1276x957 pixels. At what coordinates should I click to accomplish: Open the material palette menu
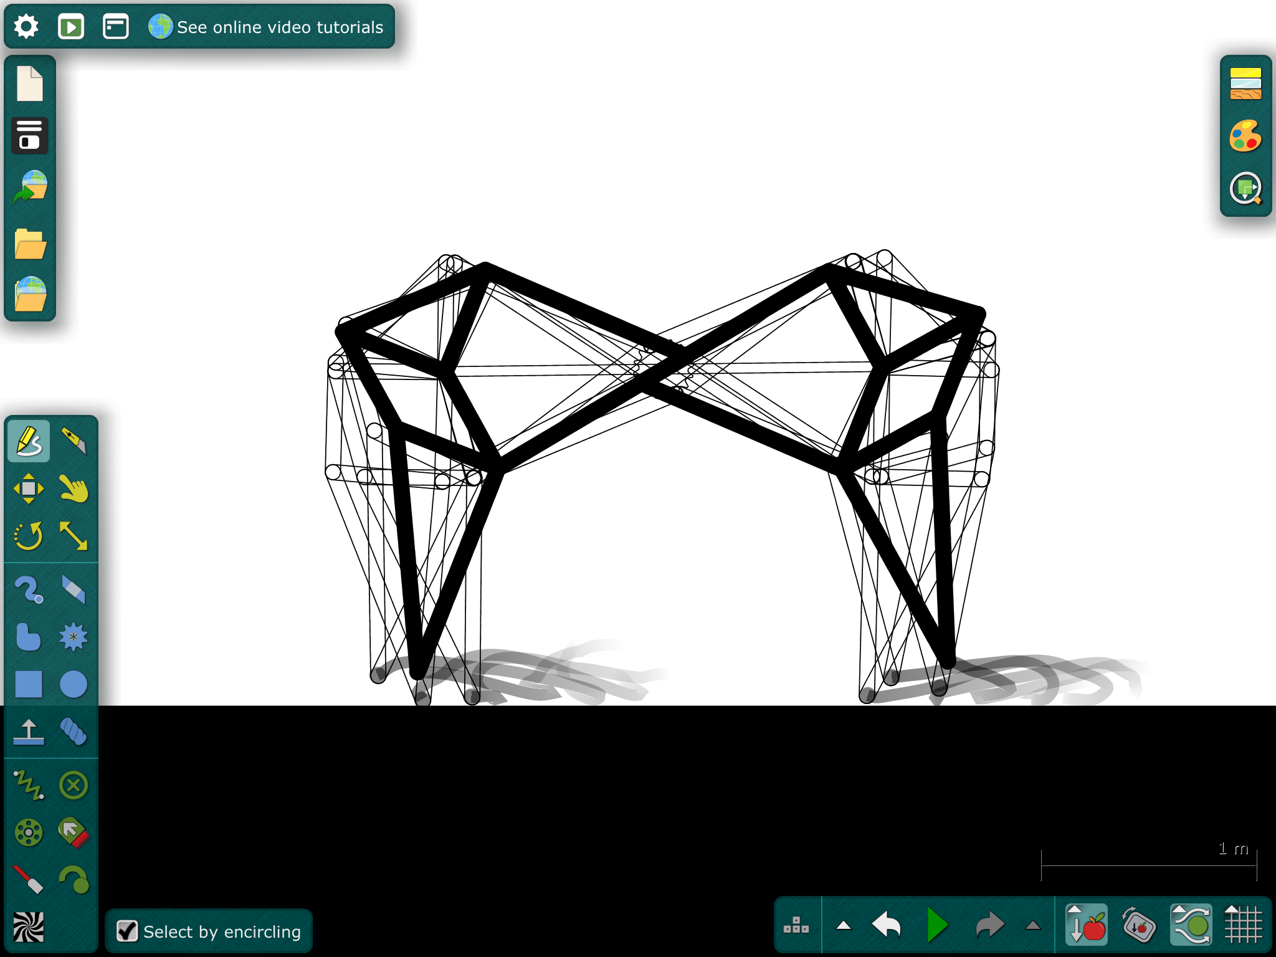click(x=1246, y=136)
